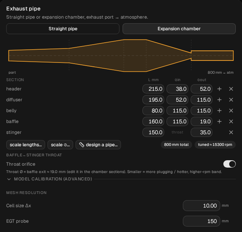This screenshot has height=232, width=242.
Task: Remove the header section
Action: (231, 89)
